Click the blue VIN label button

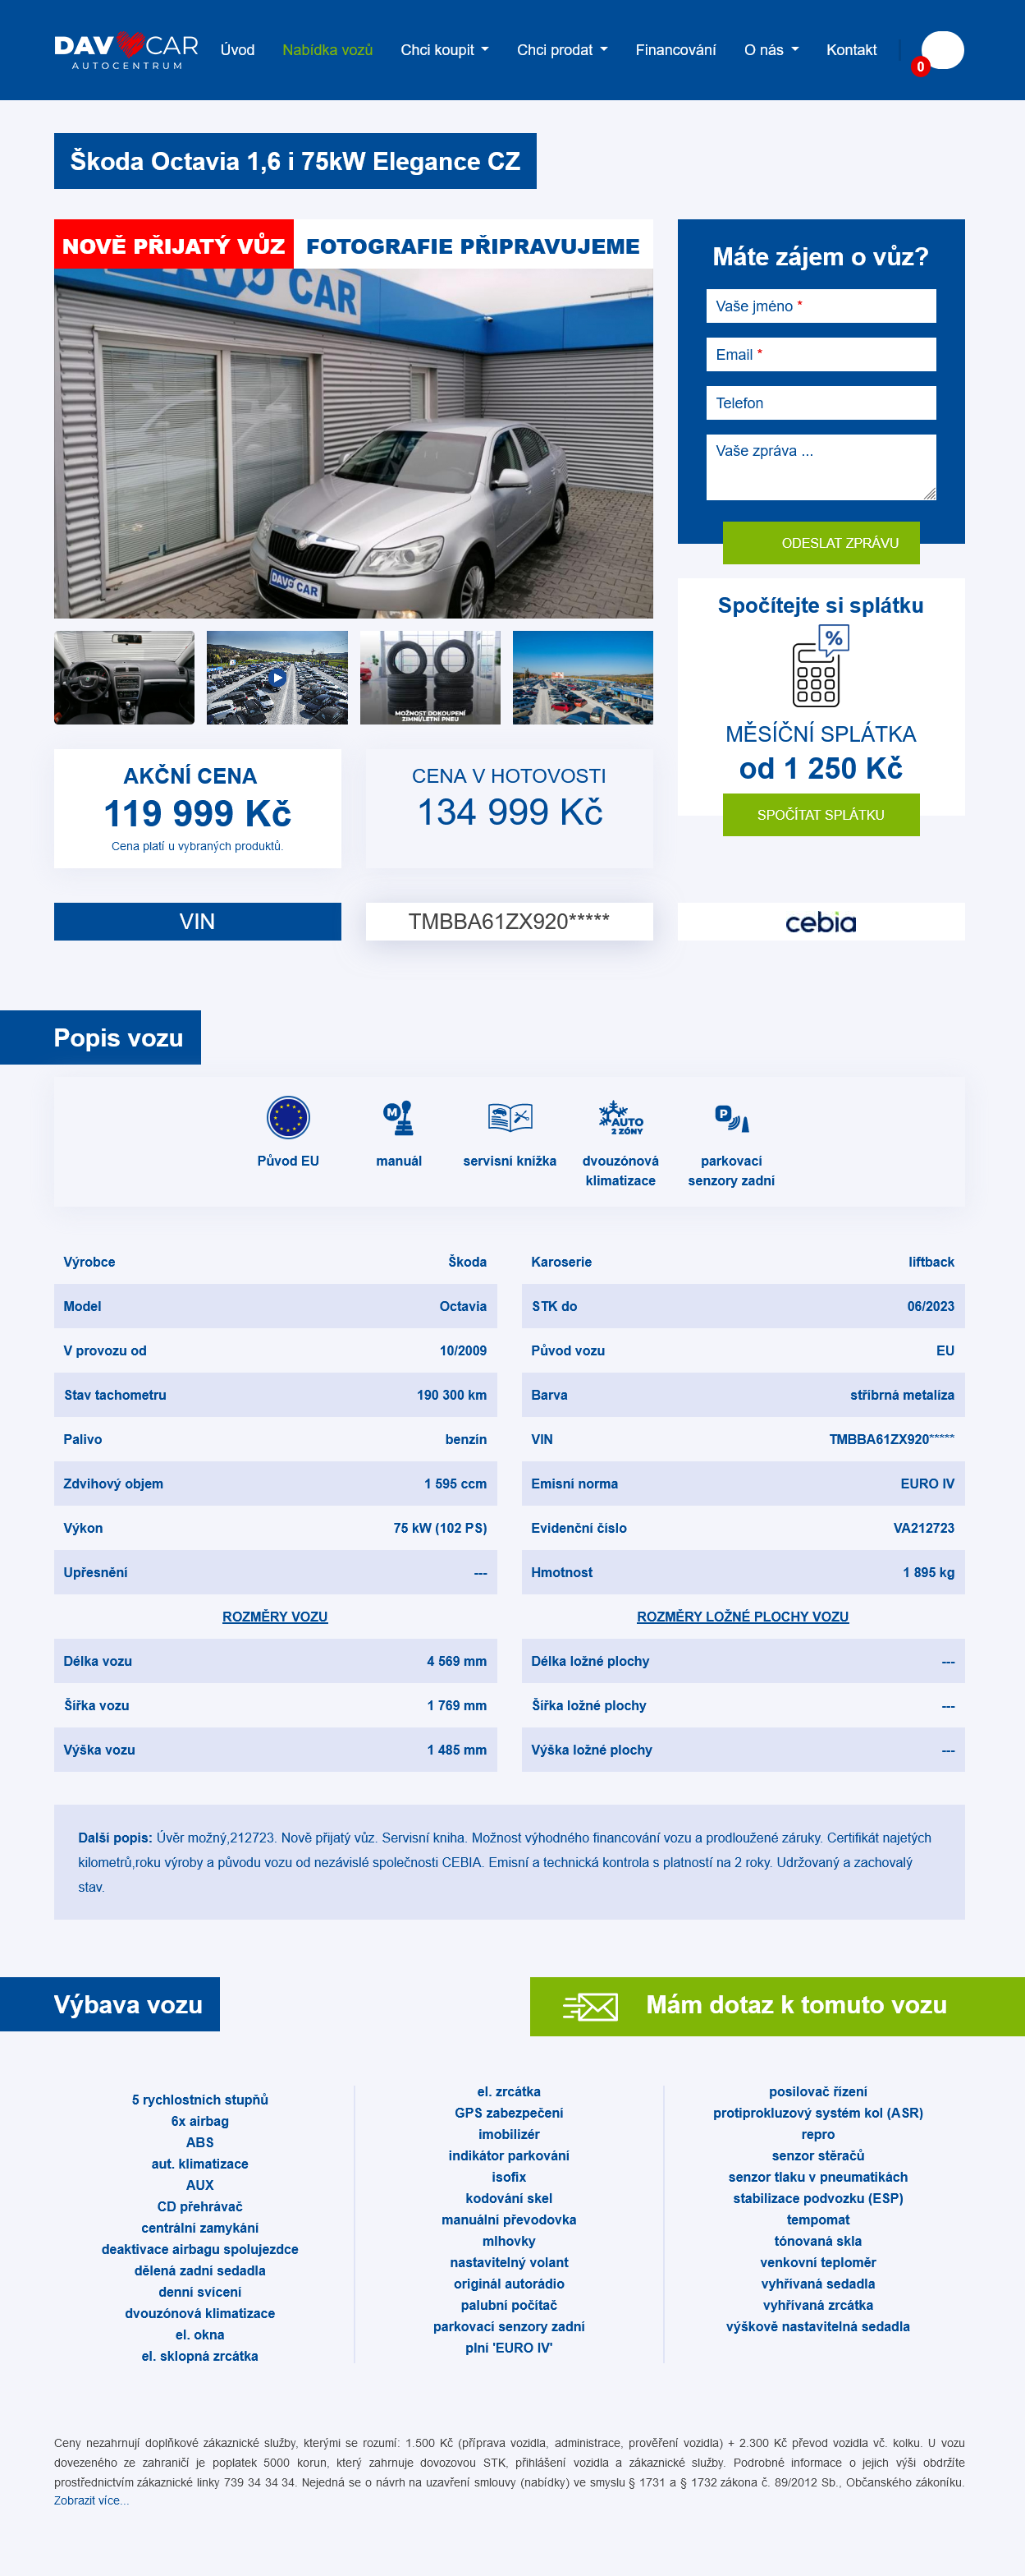click(198, 922)
